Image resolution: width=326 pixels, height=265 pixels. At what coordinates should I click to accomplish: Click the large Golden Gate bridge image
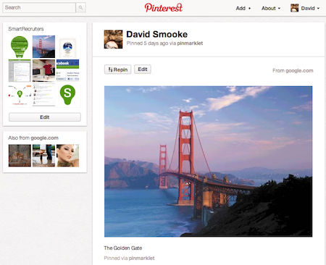click(208, 161)
